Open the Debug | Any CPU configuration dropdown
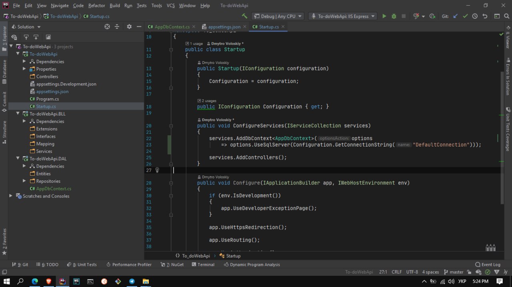Image resolution: width=512 pixels, height=287 pixels. click(x=278, y=16)
